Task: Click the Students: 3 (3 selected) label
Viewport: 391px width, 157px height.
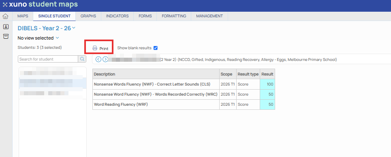Action: tap(40, 47)
